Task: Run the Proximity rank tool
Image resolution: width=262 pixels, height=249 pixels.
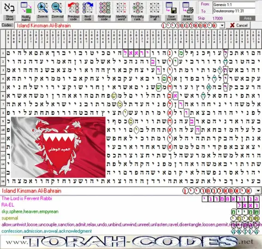Action: coord(138,8)
